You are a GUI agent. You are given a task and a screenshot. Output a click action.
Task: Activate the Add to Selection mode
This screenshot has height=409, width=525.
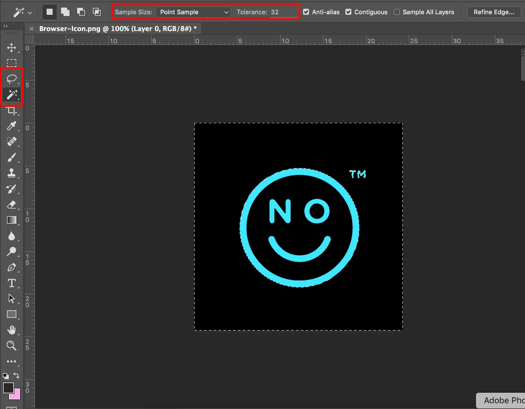65,12
